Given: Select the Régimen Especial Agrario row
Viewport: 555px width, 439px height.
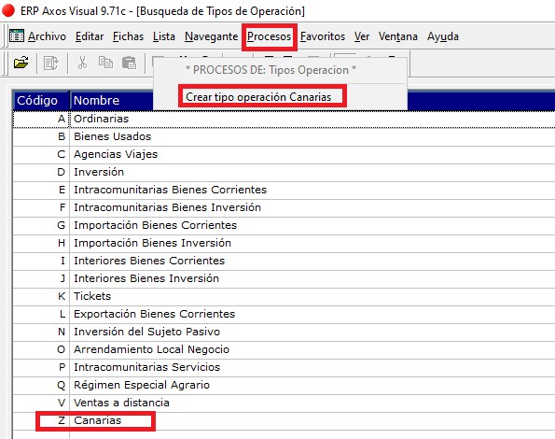Looking at the screenshot, I should (x=284, y=386).
